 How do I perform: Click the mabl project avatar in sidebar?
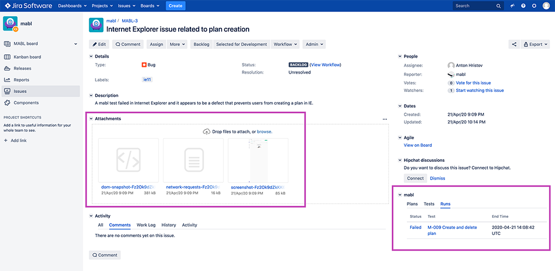(10, 24)
